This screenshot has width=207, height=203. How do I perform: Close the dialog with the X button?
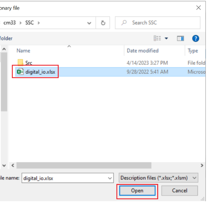pyautogui.click(x=198, y=8)
